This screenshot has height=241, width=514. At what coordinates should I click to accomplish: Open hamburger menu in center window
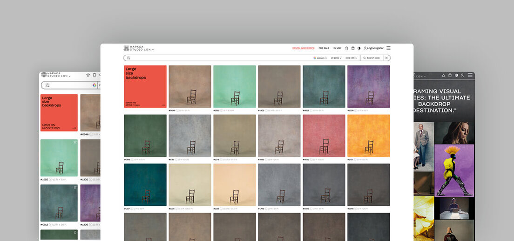[388, 48]
